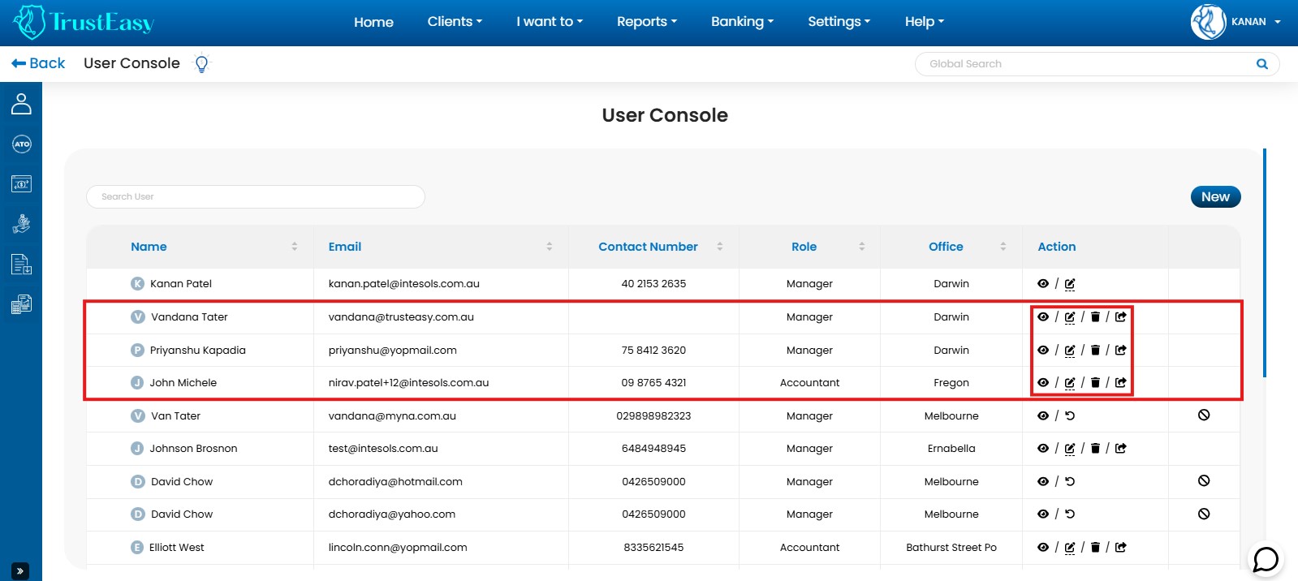Viewport: 1298px width, 581px height.
Task: Click into the Search User field
Action: pos(256,196)
